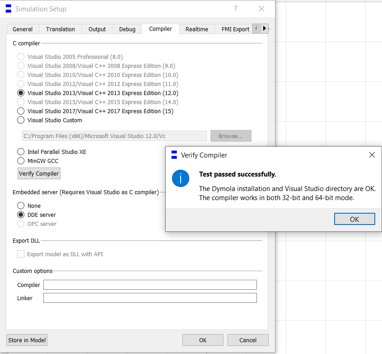The width and height of the screenshot is (382, 354).
Task: Click the Store in Model button
Action: pos(27,340)
